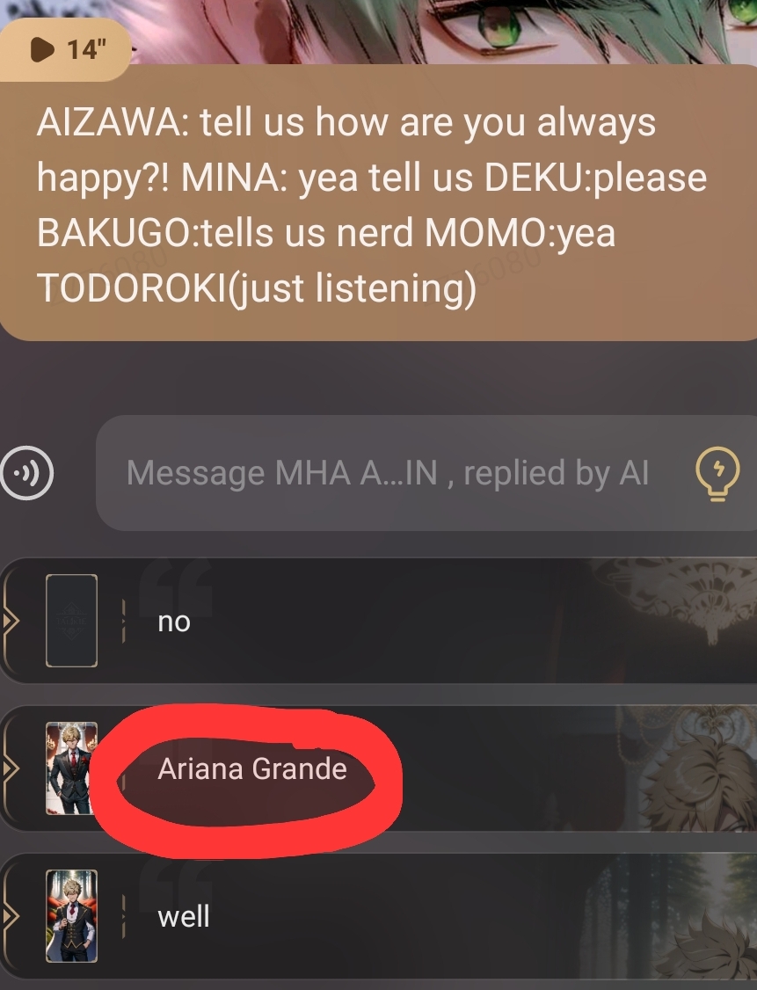
Task: Tap the character card thumbnail beside 'well'
Action: click(71, 915)
